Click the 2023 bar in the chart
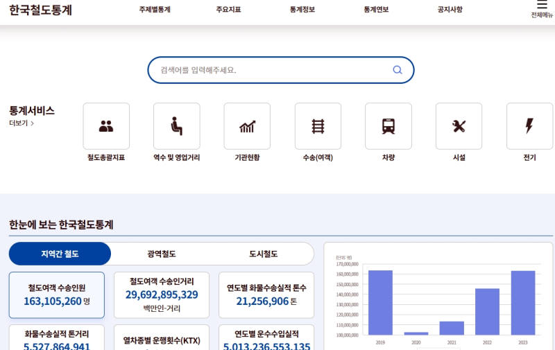555x350 pixels. pyautogui.click(x=523, y=303)
